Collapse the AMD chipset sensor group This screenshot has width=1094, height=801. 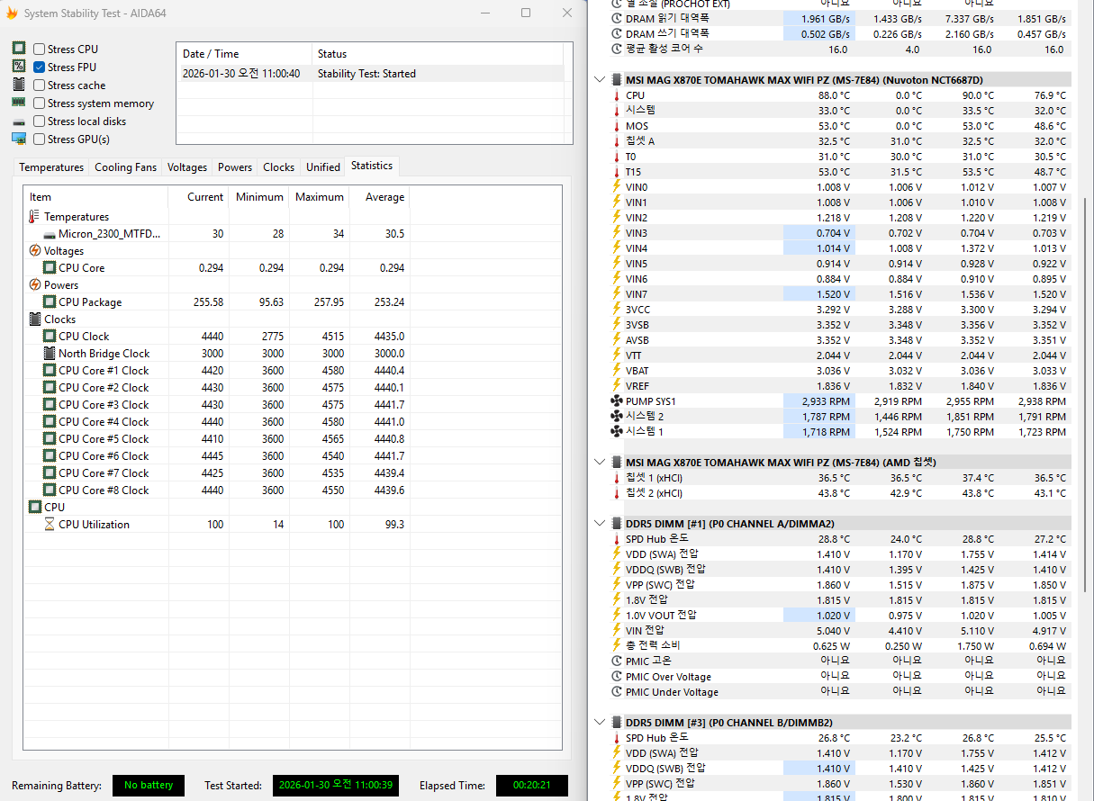coord(601,462)
